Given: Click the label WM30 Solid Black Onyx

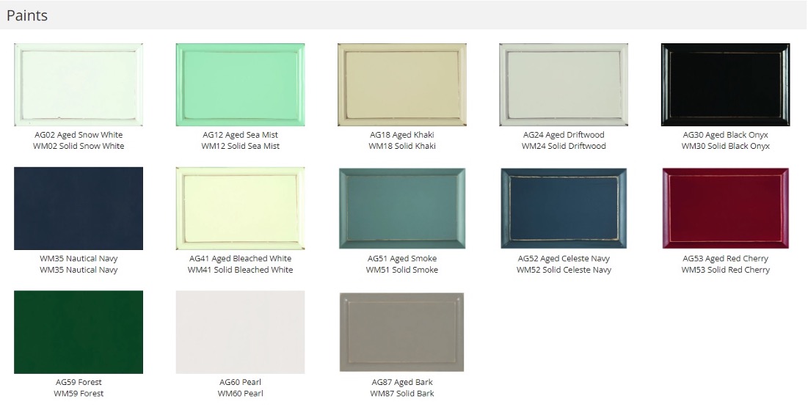Looking at the screenshot, I should point(726,146).
